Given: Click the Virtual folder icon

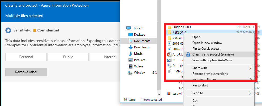Looking at the screenshot, I should pos(169,38).
